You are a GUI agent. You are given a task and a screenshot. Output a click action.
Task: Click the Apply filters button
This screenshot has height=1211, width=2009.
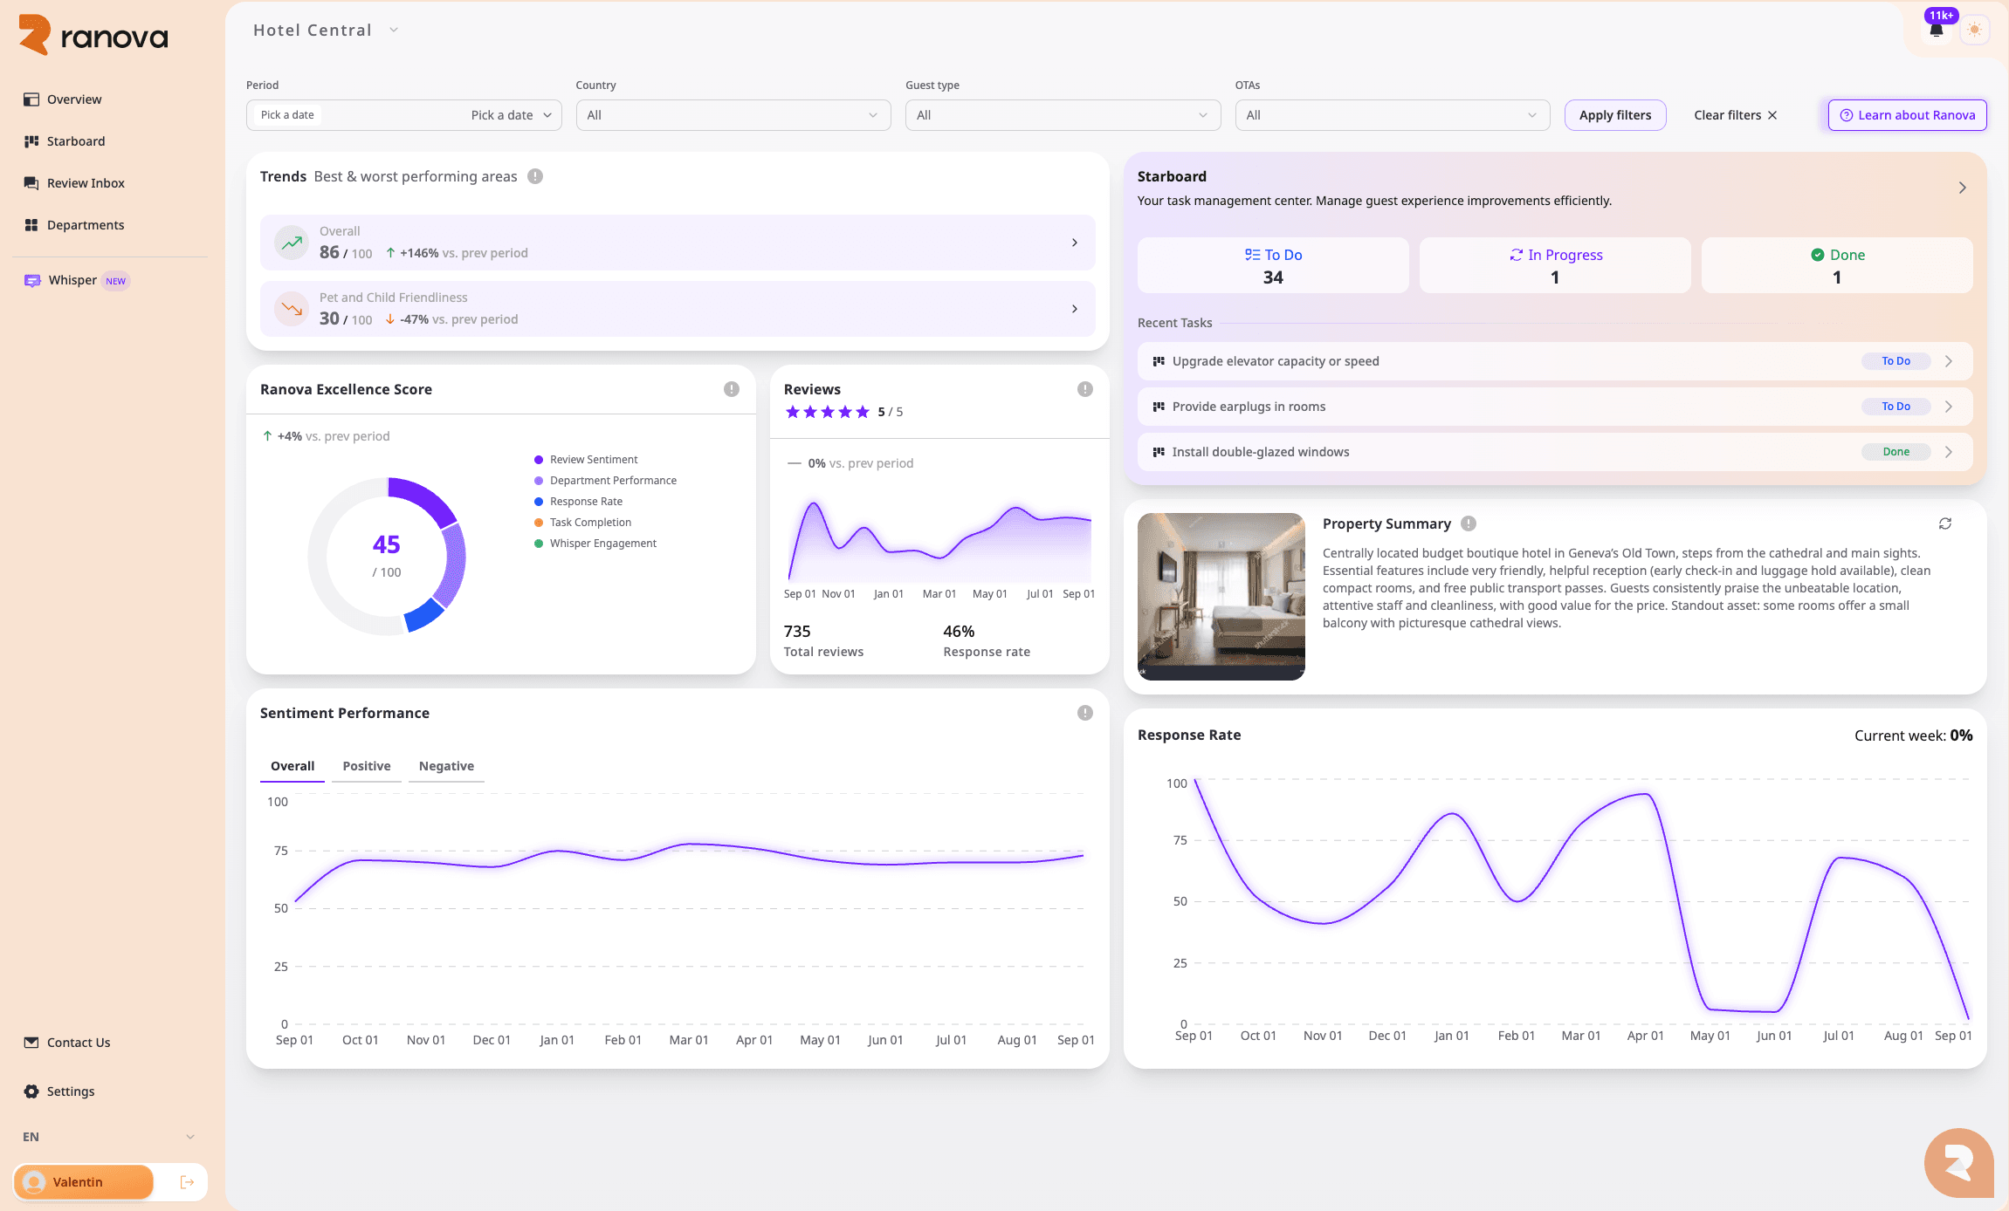tap(1614, 115)
